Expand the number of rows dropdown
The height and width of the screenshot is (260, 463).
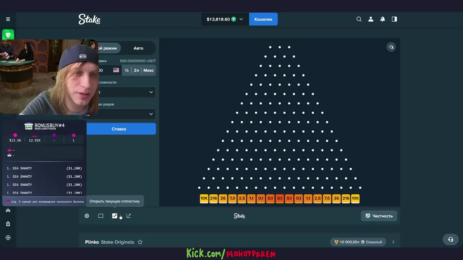[x=151, y=114]
